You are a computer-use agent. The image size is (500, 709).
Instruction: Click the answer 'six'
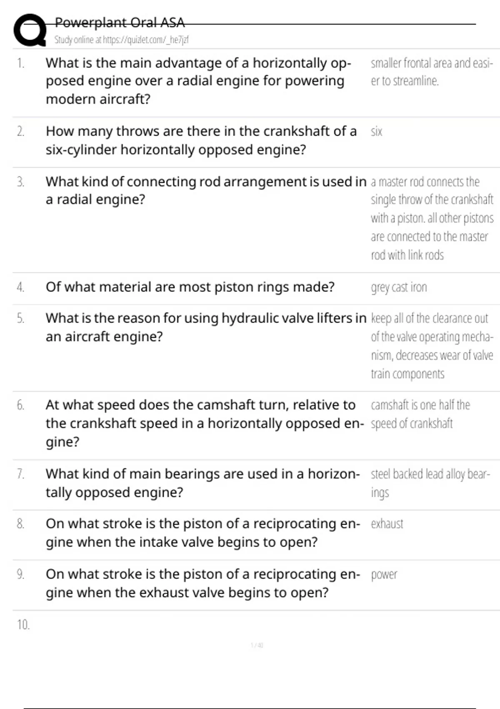(376, 132)
